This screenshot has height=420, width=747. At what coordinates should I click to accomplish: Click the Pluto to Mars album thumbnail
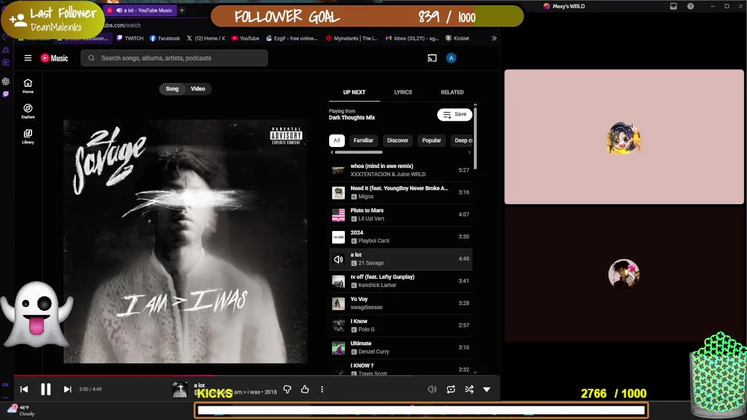coord(338,215)
